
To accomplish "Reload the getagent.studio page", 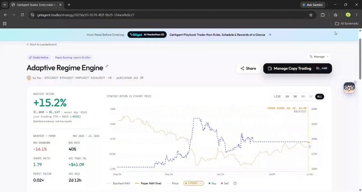I will coord(22,15).
